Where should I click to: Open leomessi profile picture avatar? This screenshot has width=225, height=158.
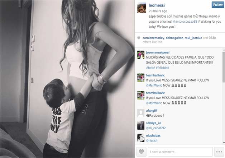click(142, 8)
